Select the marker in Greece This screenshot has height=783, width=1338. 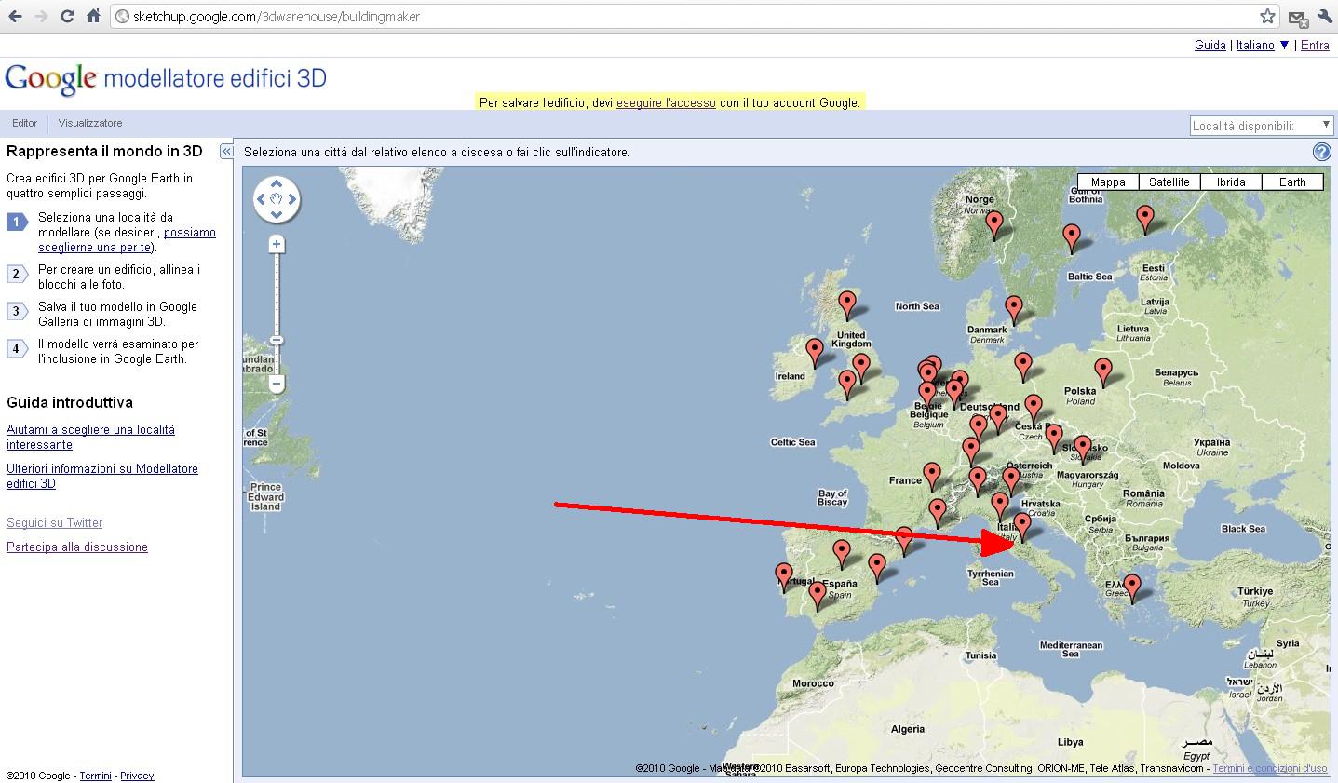coord(1131,587)
